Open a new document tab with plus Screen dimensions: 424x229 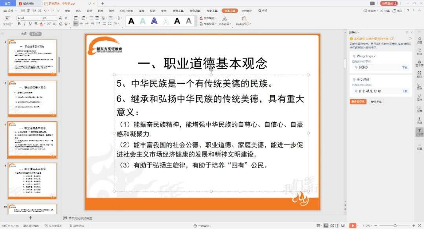pyautogui.click(x=103, y=4)
